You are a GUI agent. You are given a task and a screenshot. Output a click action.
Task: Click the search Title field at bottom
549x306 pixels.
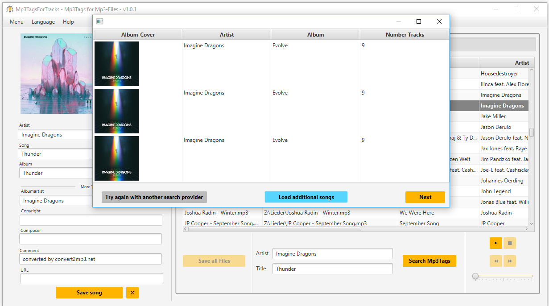click(333, 269)
